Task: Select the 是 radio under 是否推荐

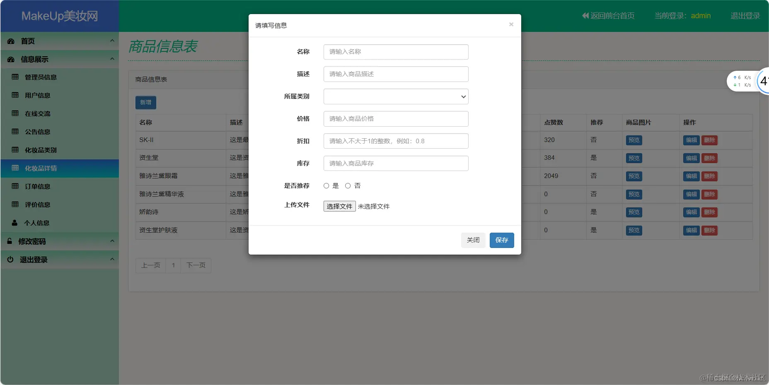Action: (x=326, y=185)
